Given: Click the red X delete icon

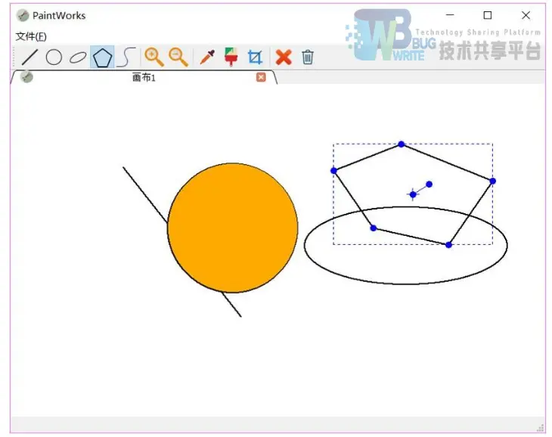Looking at the screenshot, I should pos(284,57).
